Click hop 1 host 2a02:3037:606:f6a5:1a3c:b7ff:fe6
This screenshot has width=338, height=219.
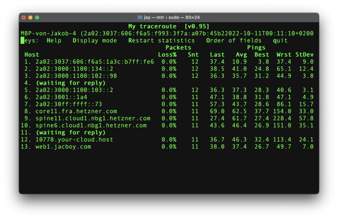click(x=95, y=62)
